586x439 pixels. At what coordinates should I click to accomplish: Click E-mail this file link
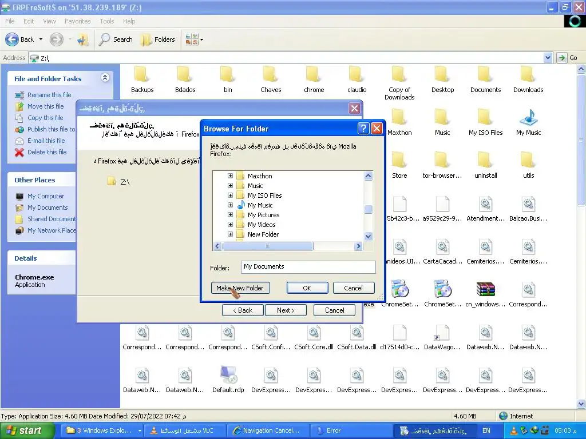pyautogui.click(x=46, y=141)
